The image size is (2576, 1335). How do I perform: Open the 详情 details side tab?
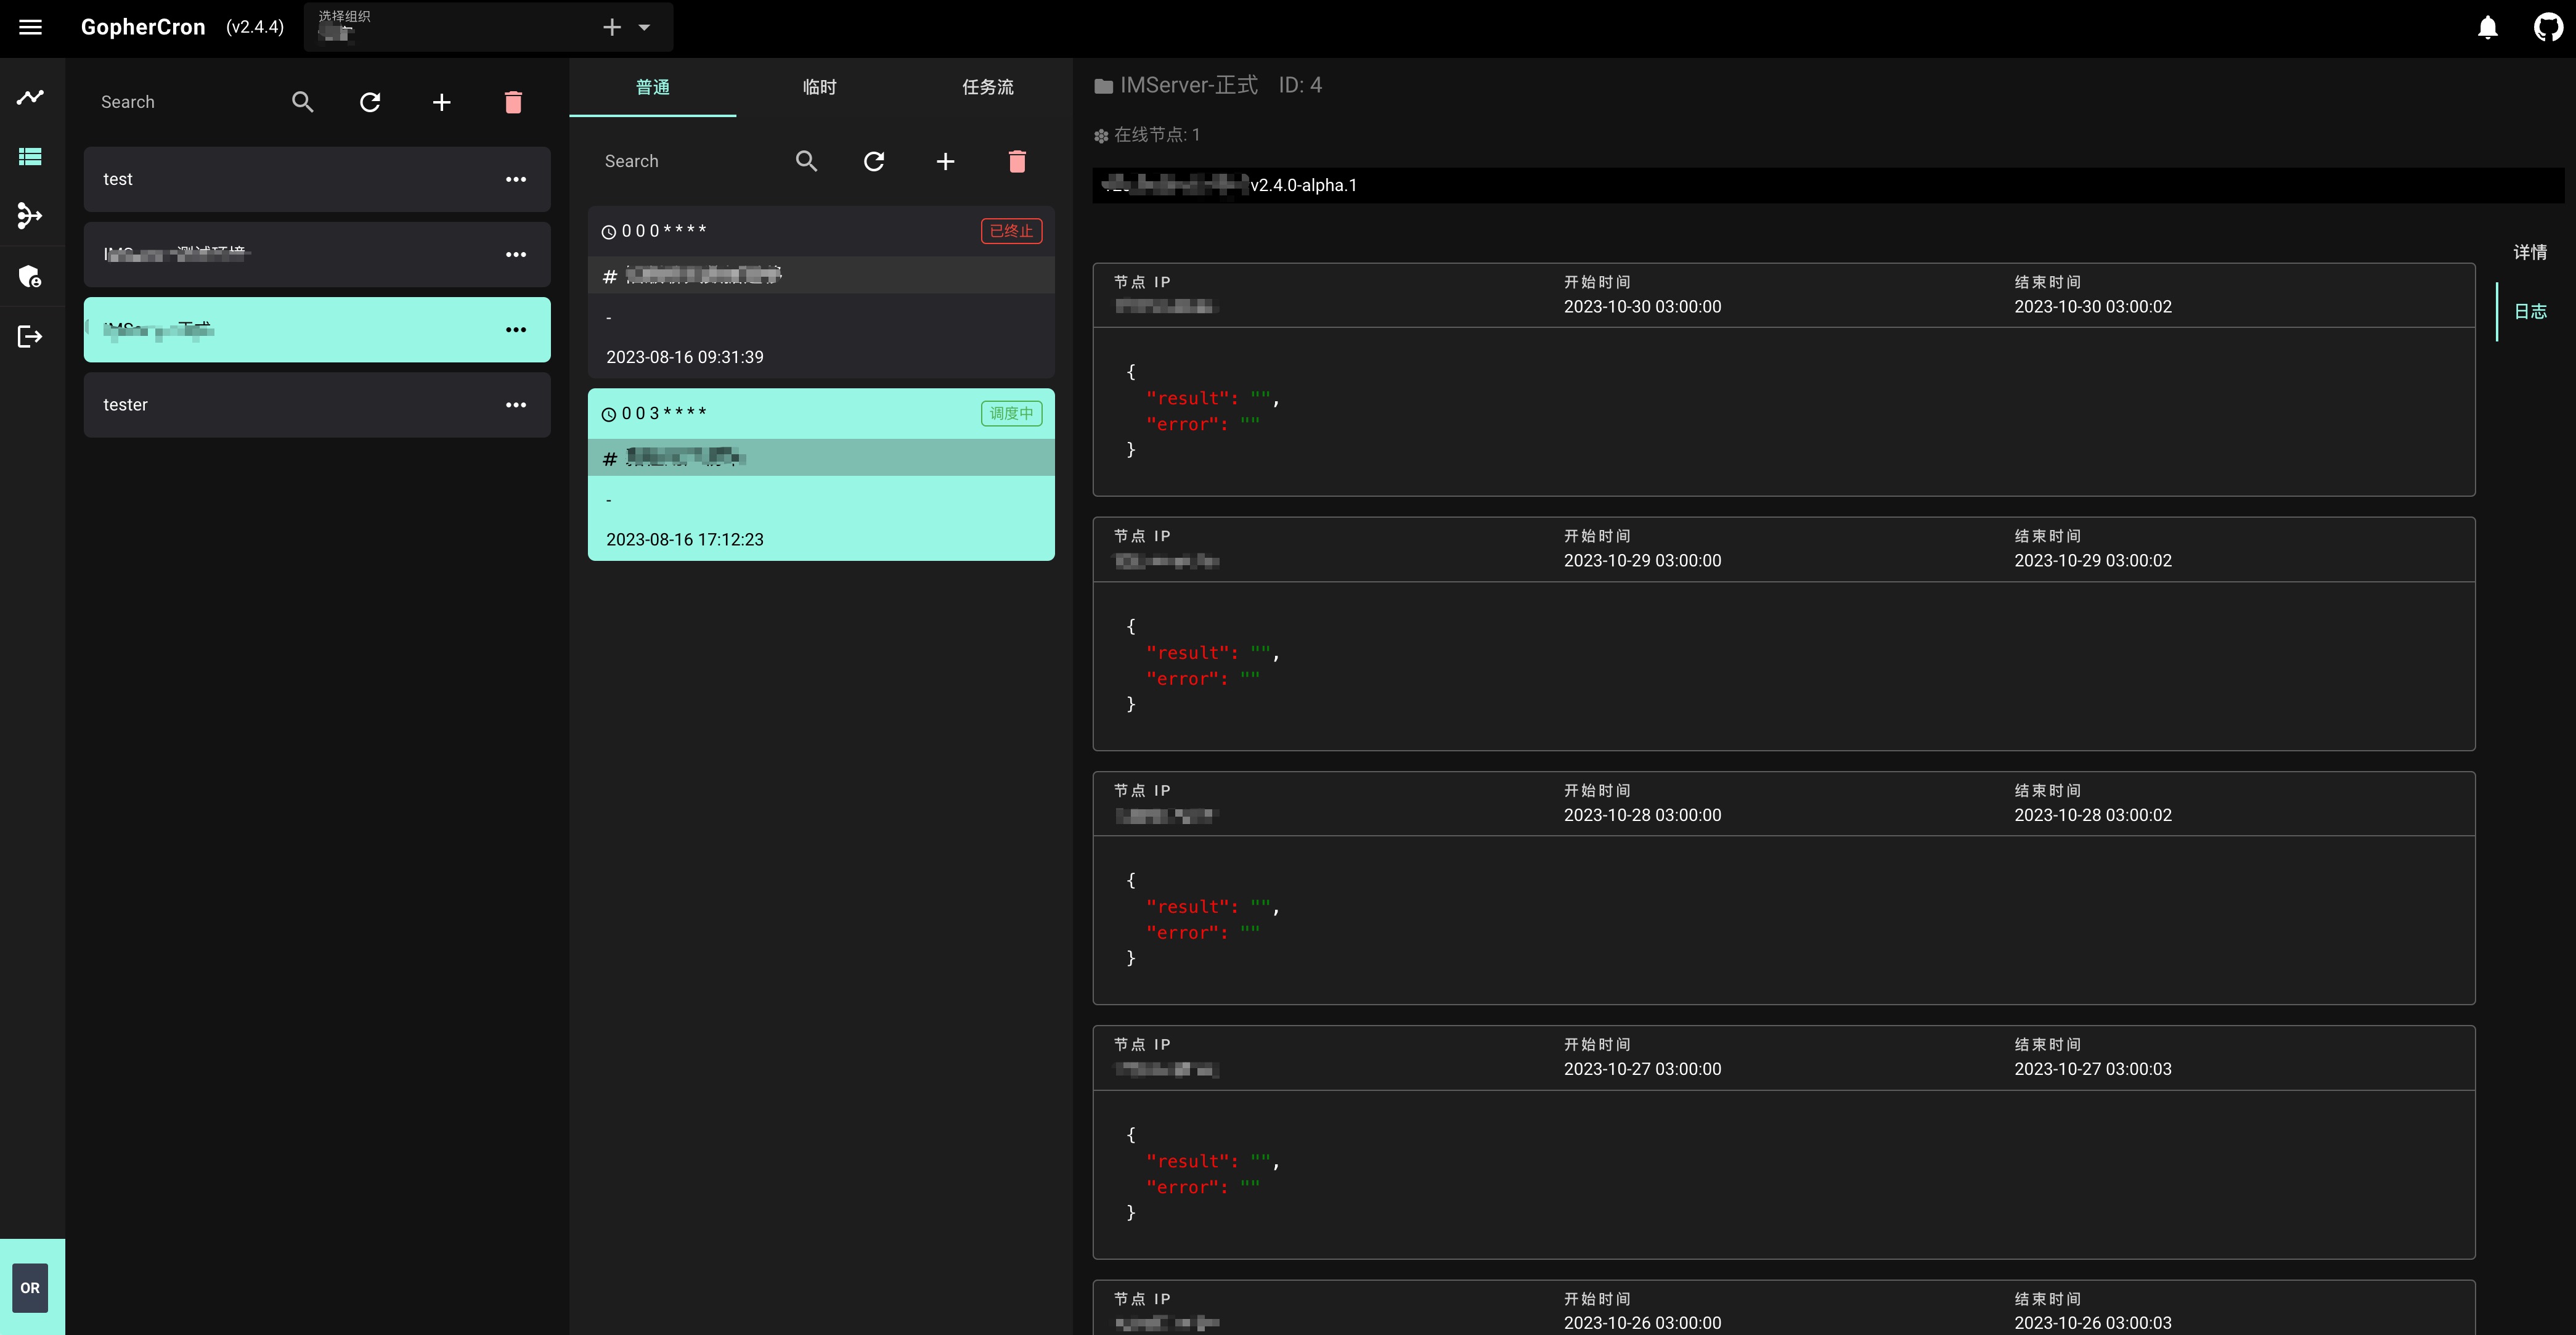pos(2530,252)
